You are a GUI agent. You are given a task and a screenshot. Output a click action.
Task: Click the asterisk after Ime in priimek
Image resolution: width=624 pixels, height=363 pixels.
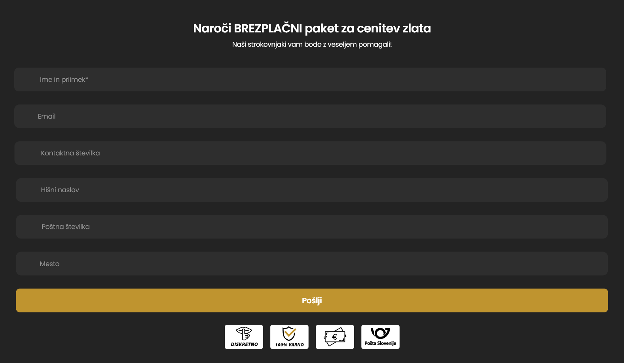(x=87, y=79)
